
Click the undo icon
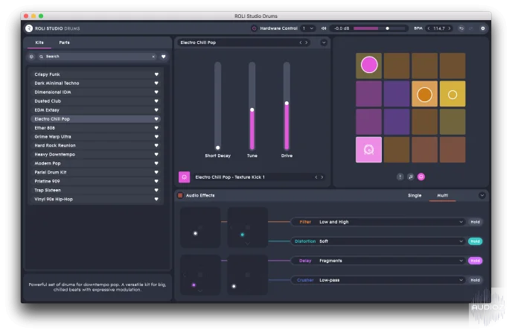click(x=461, y=28)
